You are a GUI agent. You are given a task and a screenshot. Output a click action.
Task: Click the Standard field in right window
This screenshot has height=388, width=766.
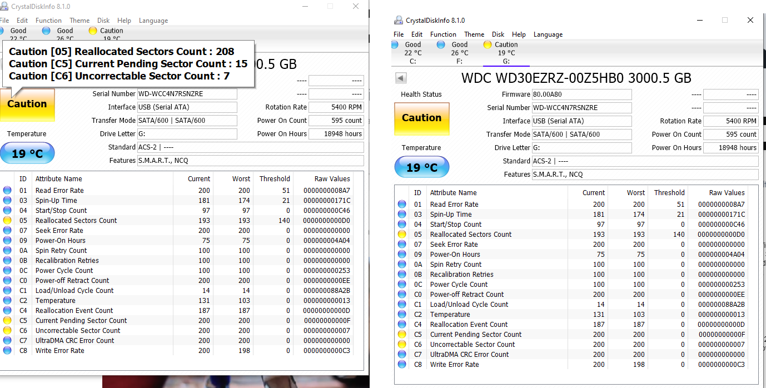tap(645, 161)
